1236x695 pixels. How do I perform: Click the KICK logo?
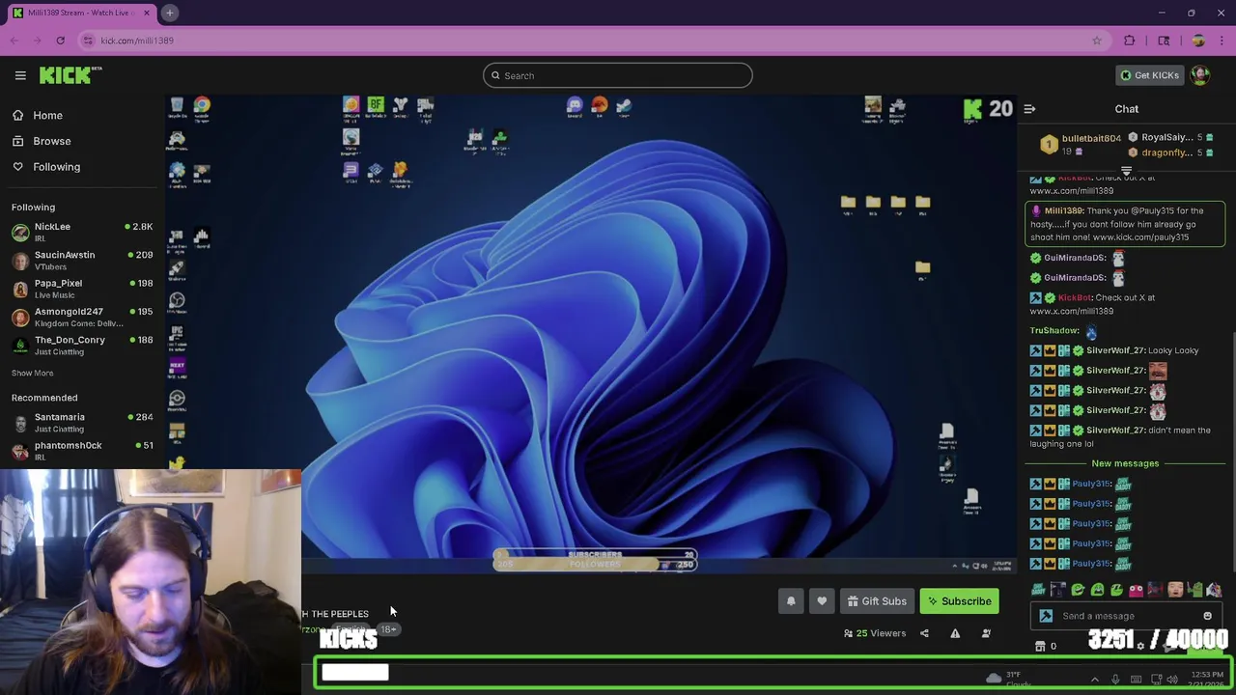point(70,75)
